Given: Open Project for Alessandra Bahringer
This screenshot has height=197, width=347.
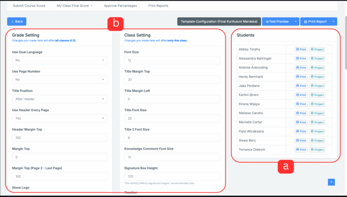Looking at the screenshot, I should (x=317, y=59).
